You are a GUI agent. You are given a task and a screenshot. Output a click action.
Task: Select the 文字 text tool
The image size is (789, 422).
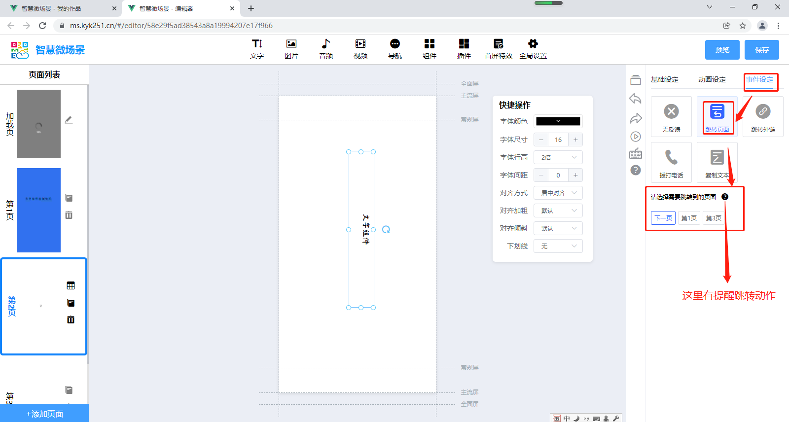(256, 49)
